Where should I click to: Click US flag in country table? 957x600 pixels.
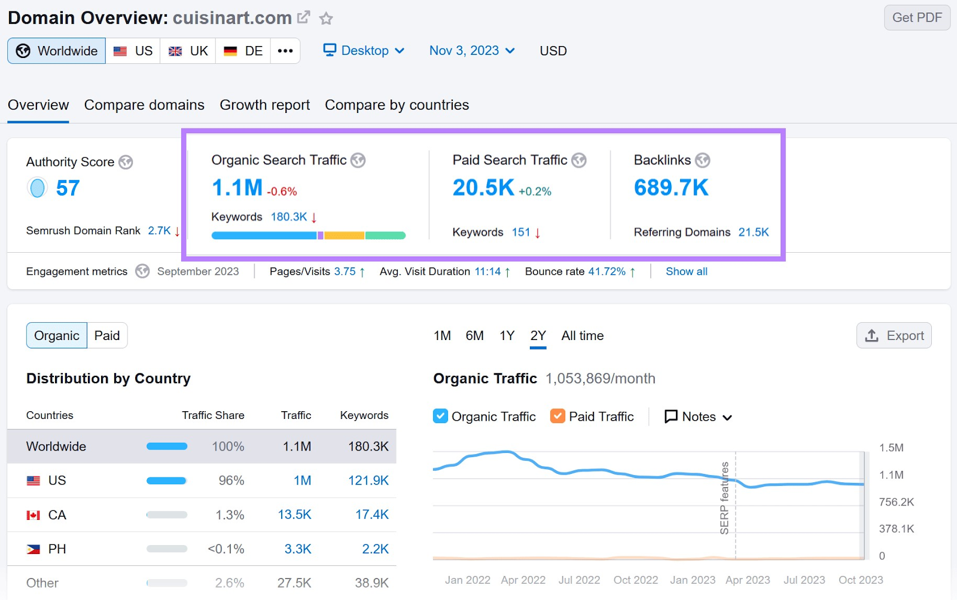pyautogui.click(x=33, y=480)
